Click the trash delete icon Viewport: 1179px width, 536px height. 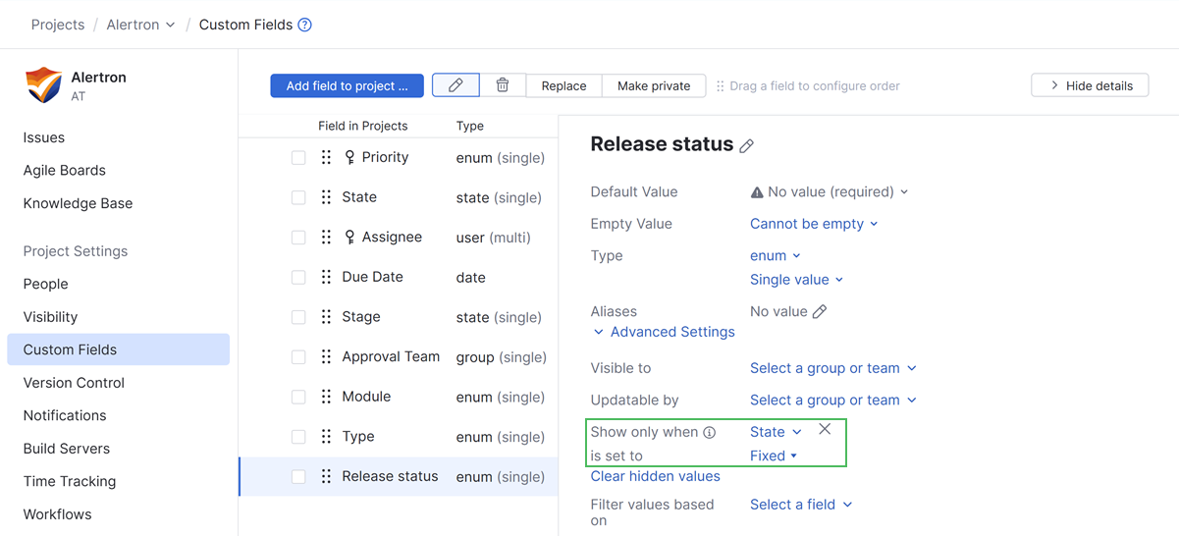(x=503, y=85)
